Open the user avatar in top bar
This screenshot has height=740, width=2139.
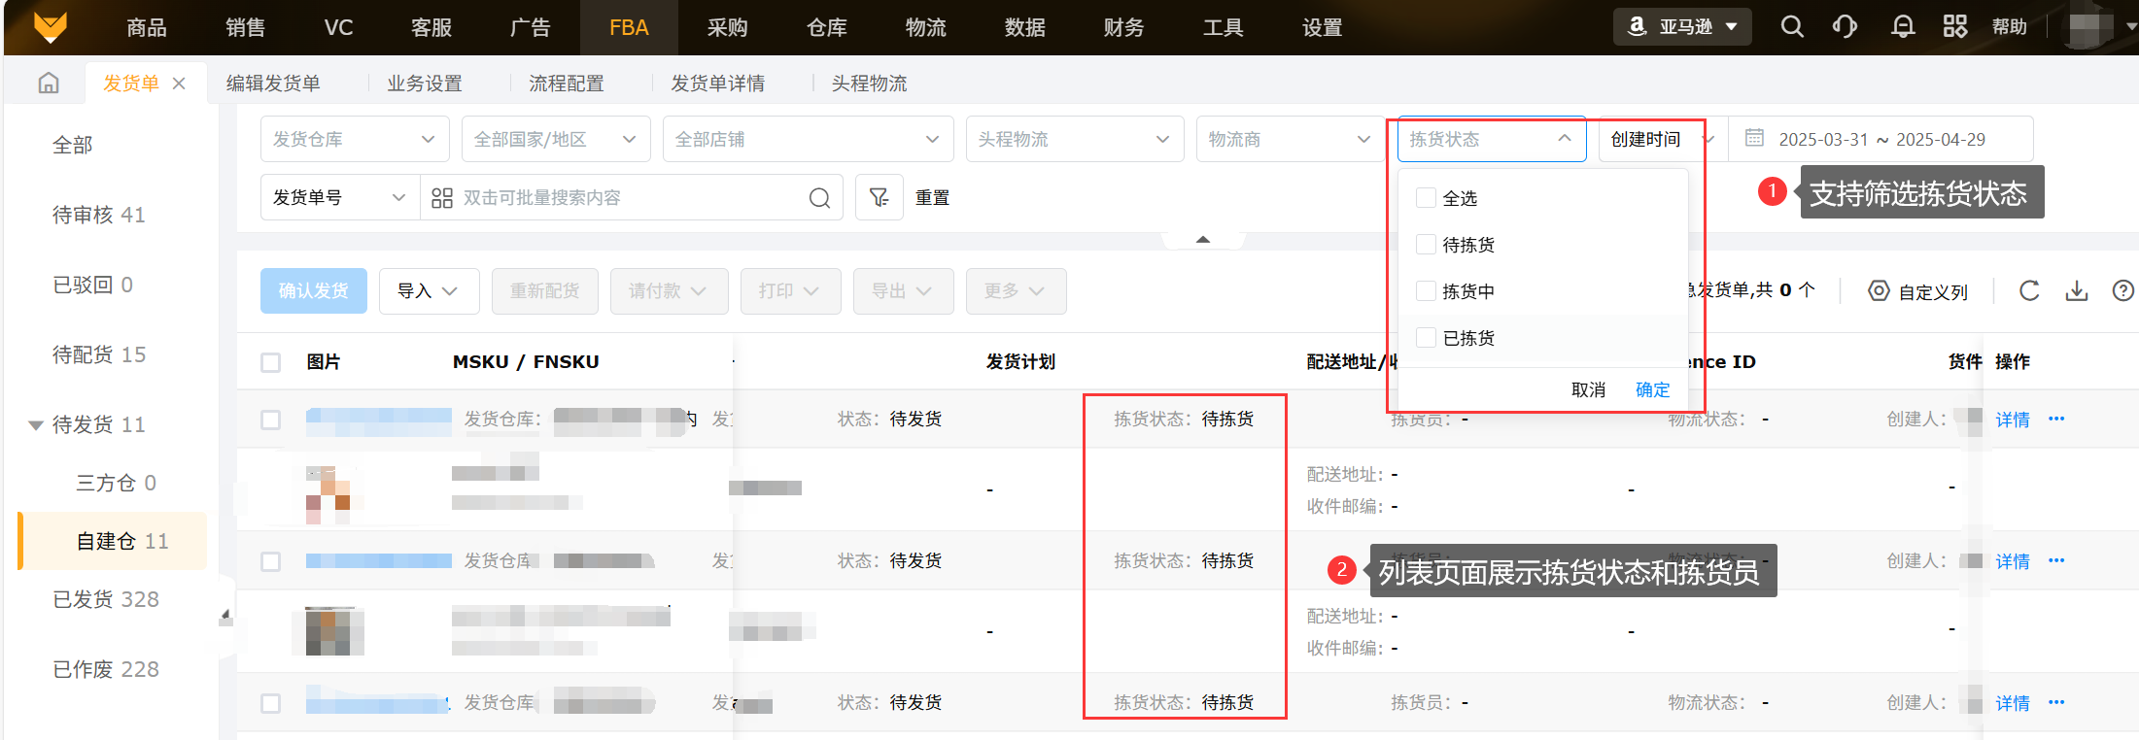coord(2089,27)
